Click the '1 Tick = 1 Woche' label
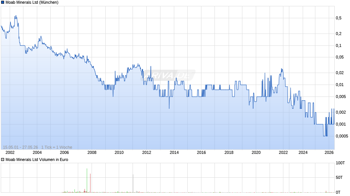The image size is (350, 196). tap(57, 147)
